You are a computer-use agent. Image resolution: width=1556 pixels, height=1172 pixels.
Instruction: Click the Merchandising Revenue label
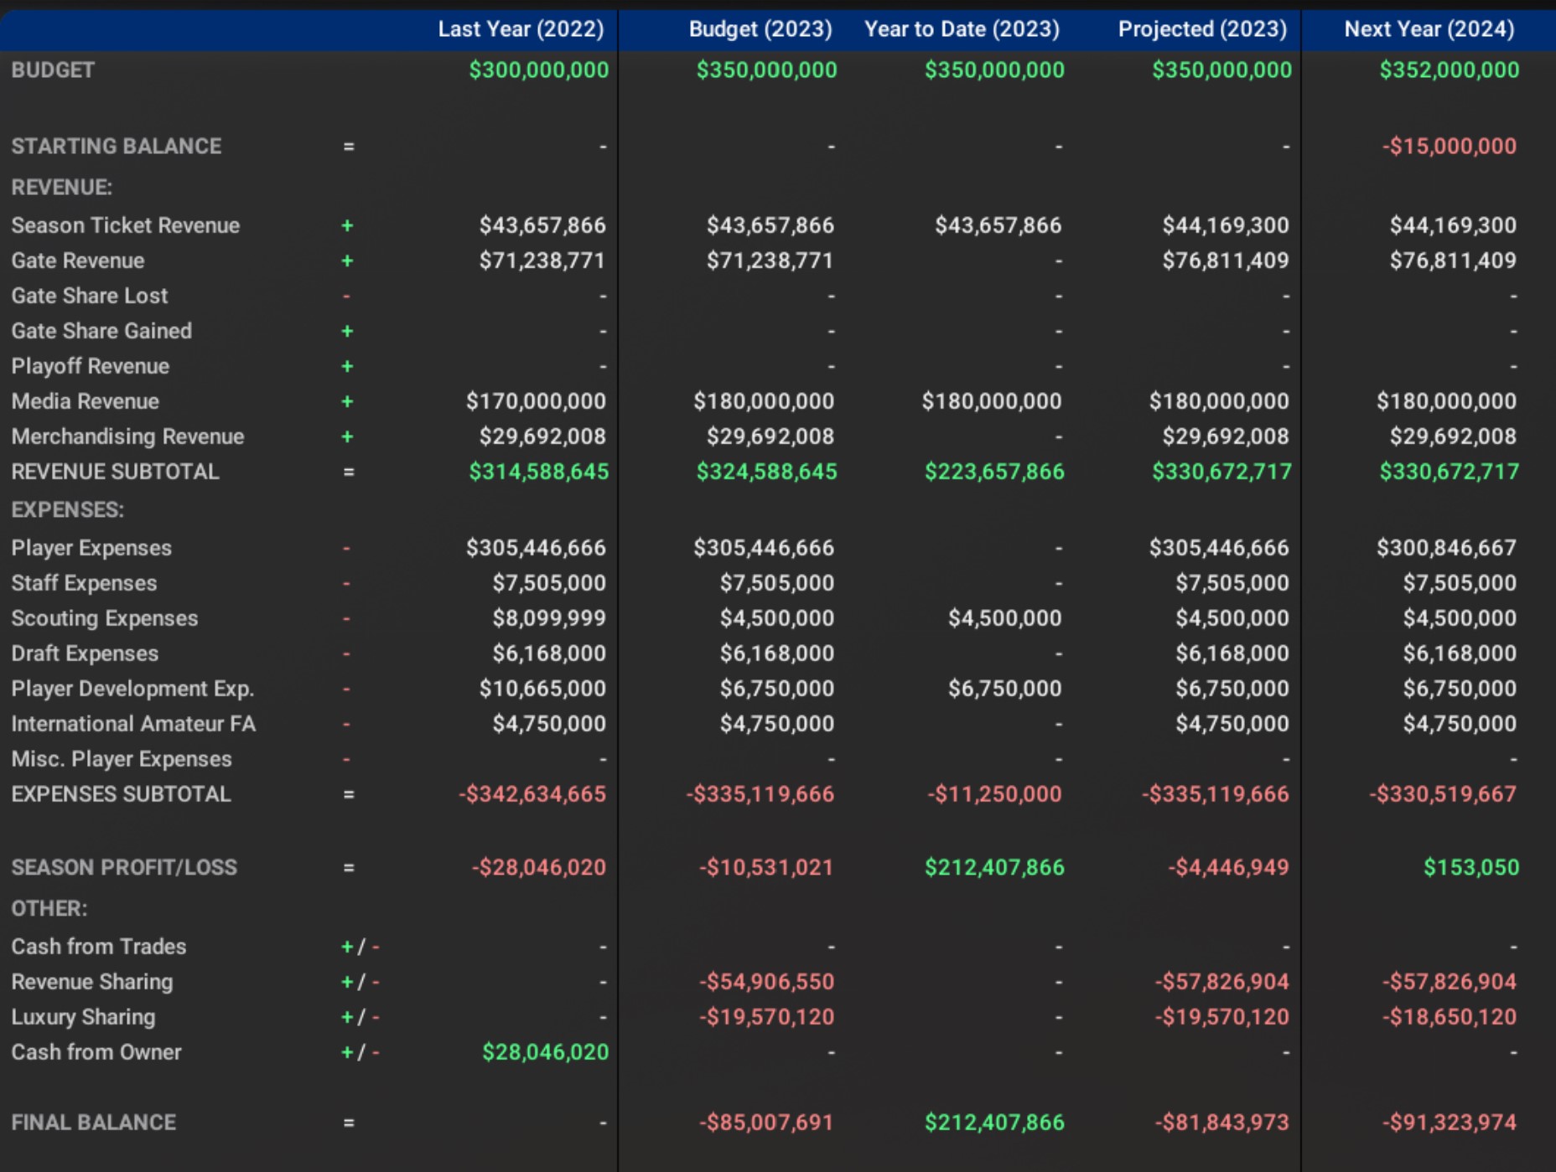point(128,436)
